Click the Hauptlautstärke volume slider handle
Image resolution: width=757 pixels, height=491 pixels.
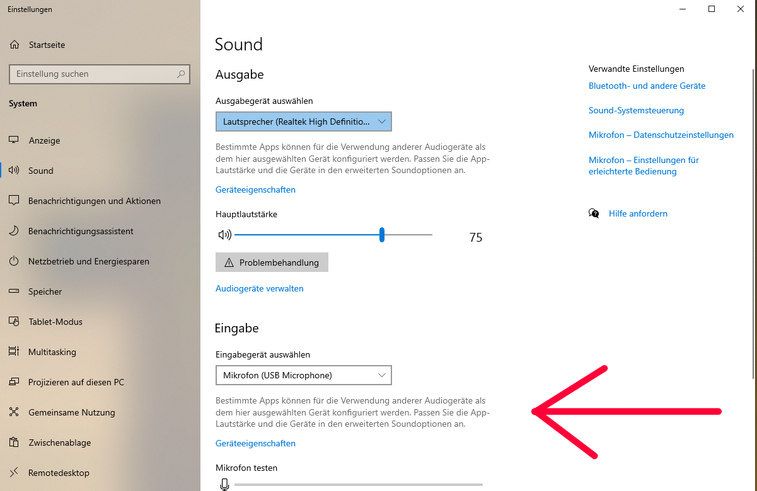click(x=382, y=235)
